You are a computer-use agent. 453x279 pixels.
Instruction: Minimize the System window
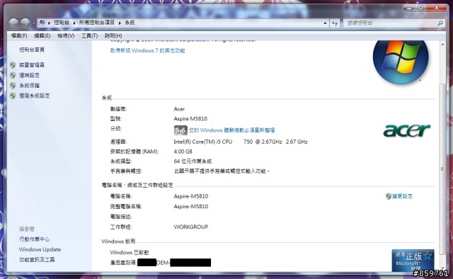409,8
